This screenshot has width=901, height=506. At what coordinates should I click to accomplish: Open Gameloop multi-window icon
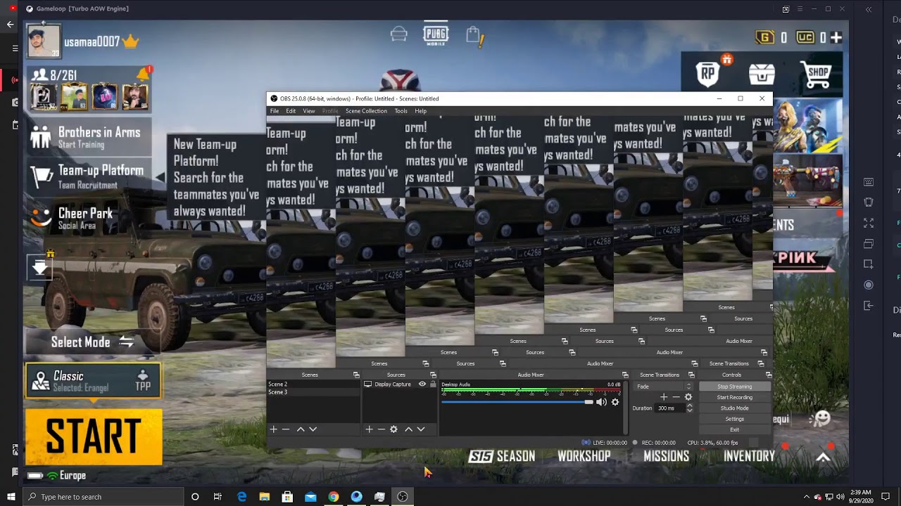[869, 244]
